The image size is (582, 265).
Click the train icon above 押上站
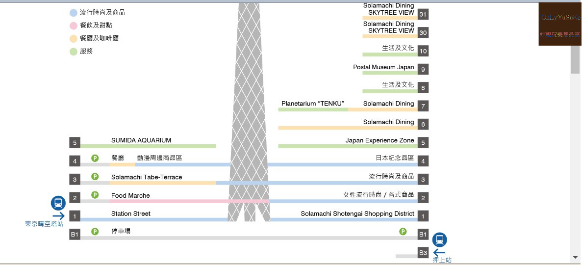click(x=440, y=240)
